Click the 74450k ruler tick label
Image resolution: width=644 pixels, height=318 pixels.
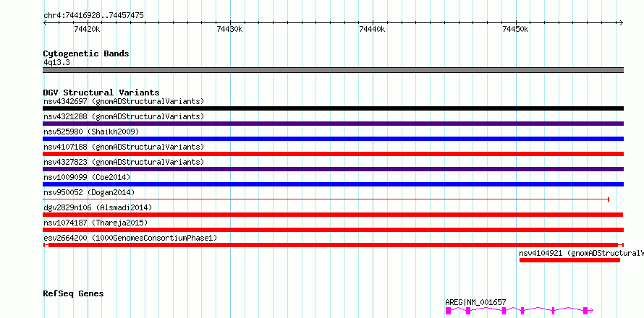tap(515, 29)
